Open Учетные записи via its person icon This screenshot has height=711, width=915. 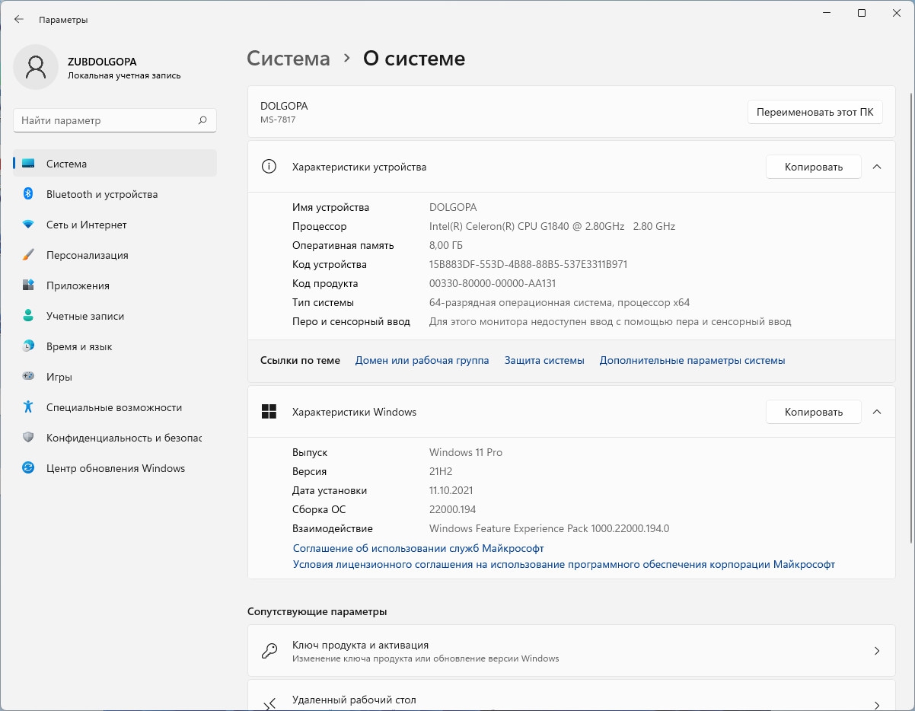[x=28, y=316]
